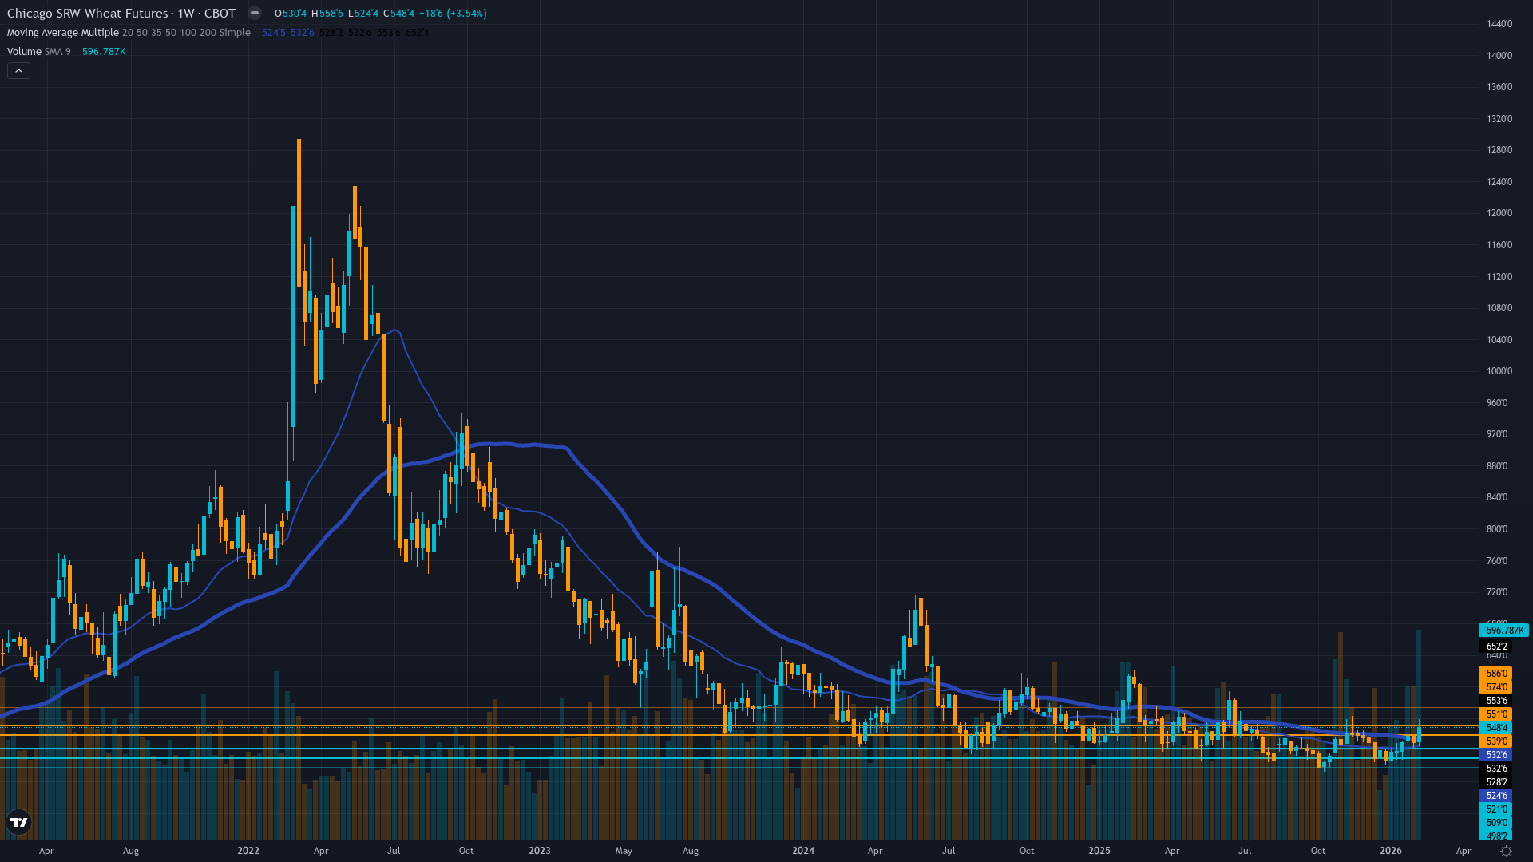
Task: Select the cyan 498'2 price label
Action: (1495, 836)
